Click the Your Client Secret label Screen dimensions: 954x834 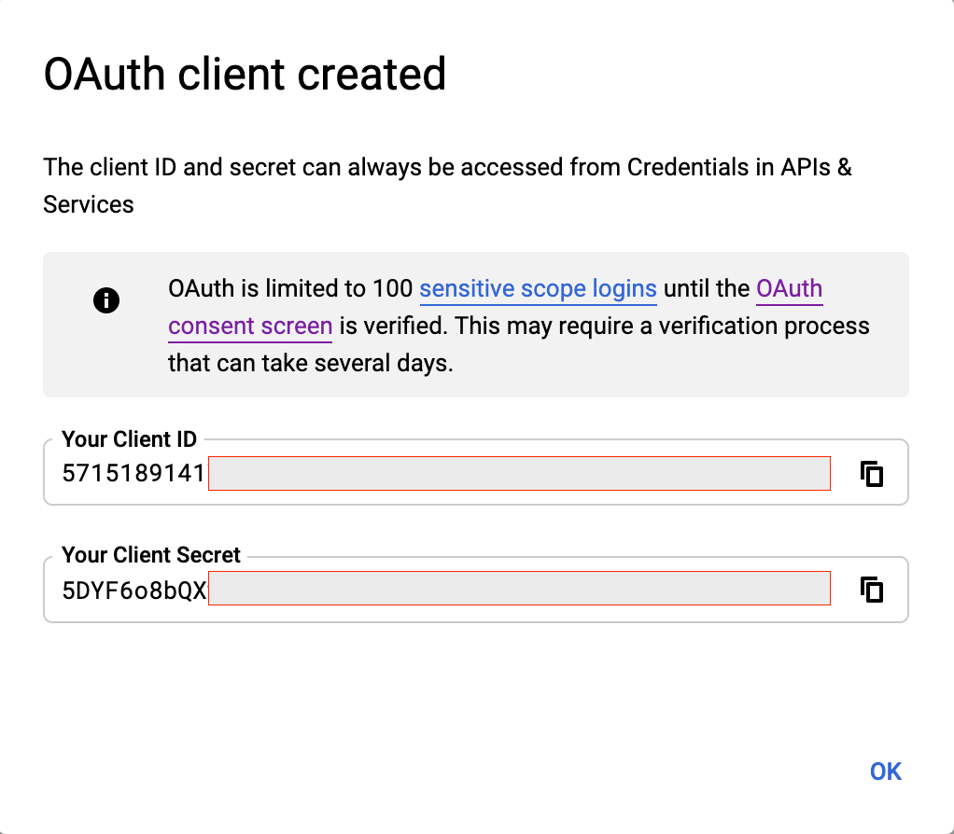[151, 554]
